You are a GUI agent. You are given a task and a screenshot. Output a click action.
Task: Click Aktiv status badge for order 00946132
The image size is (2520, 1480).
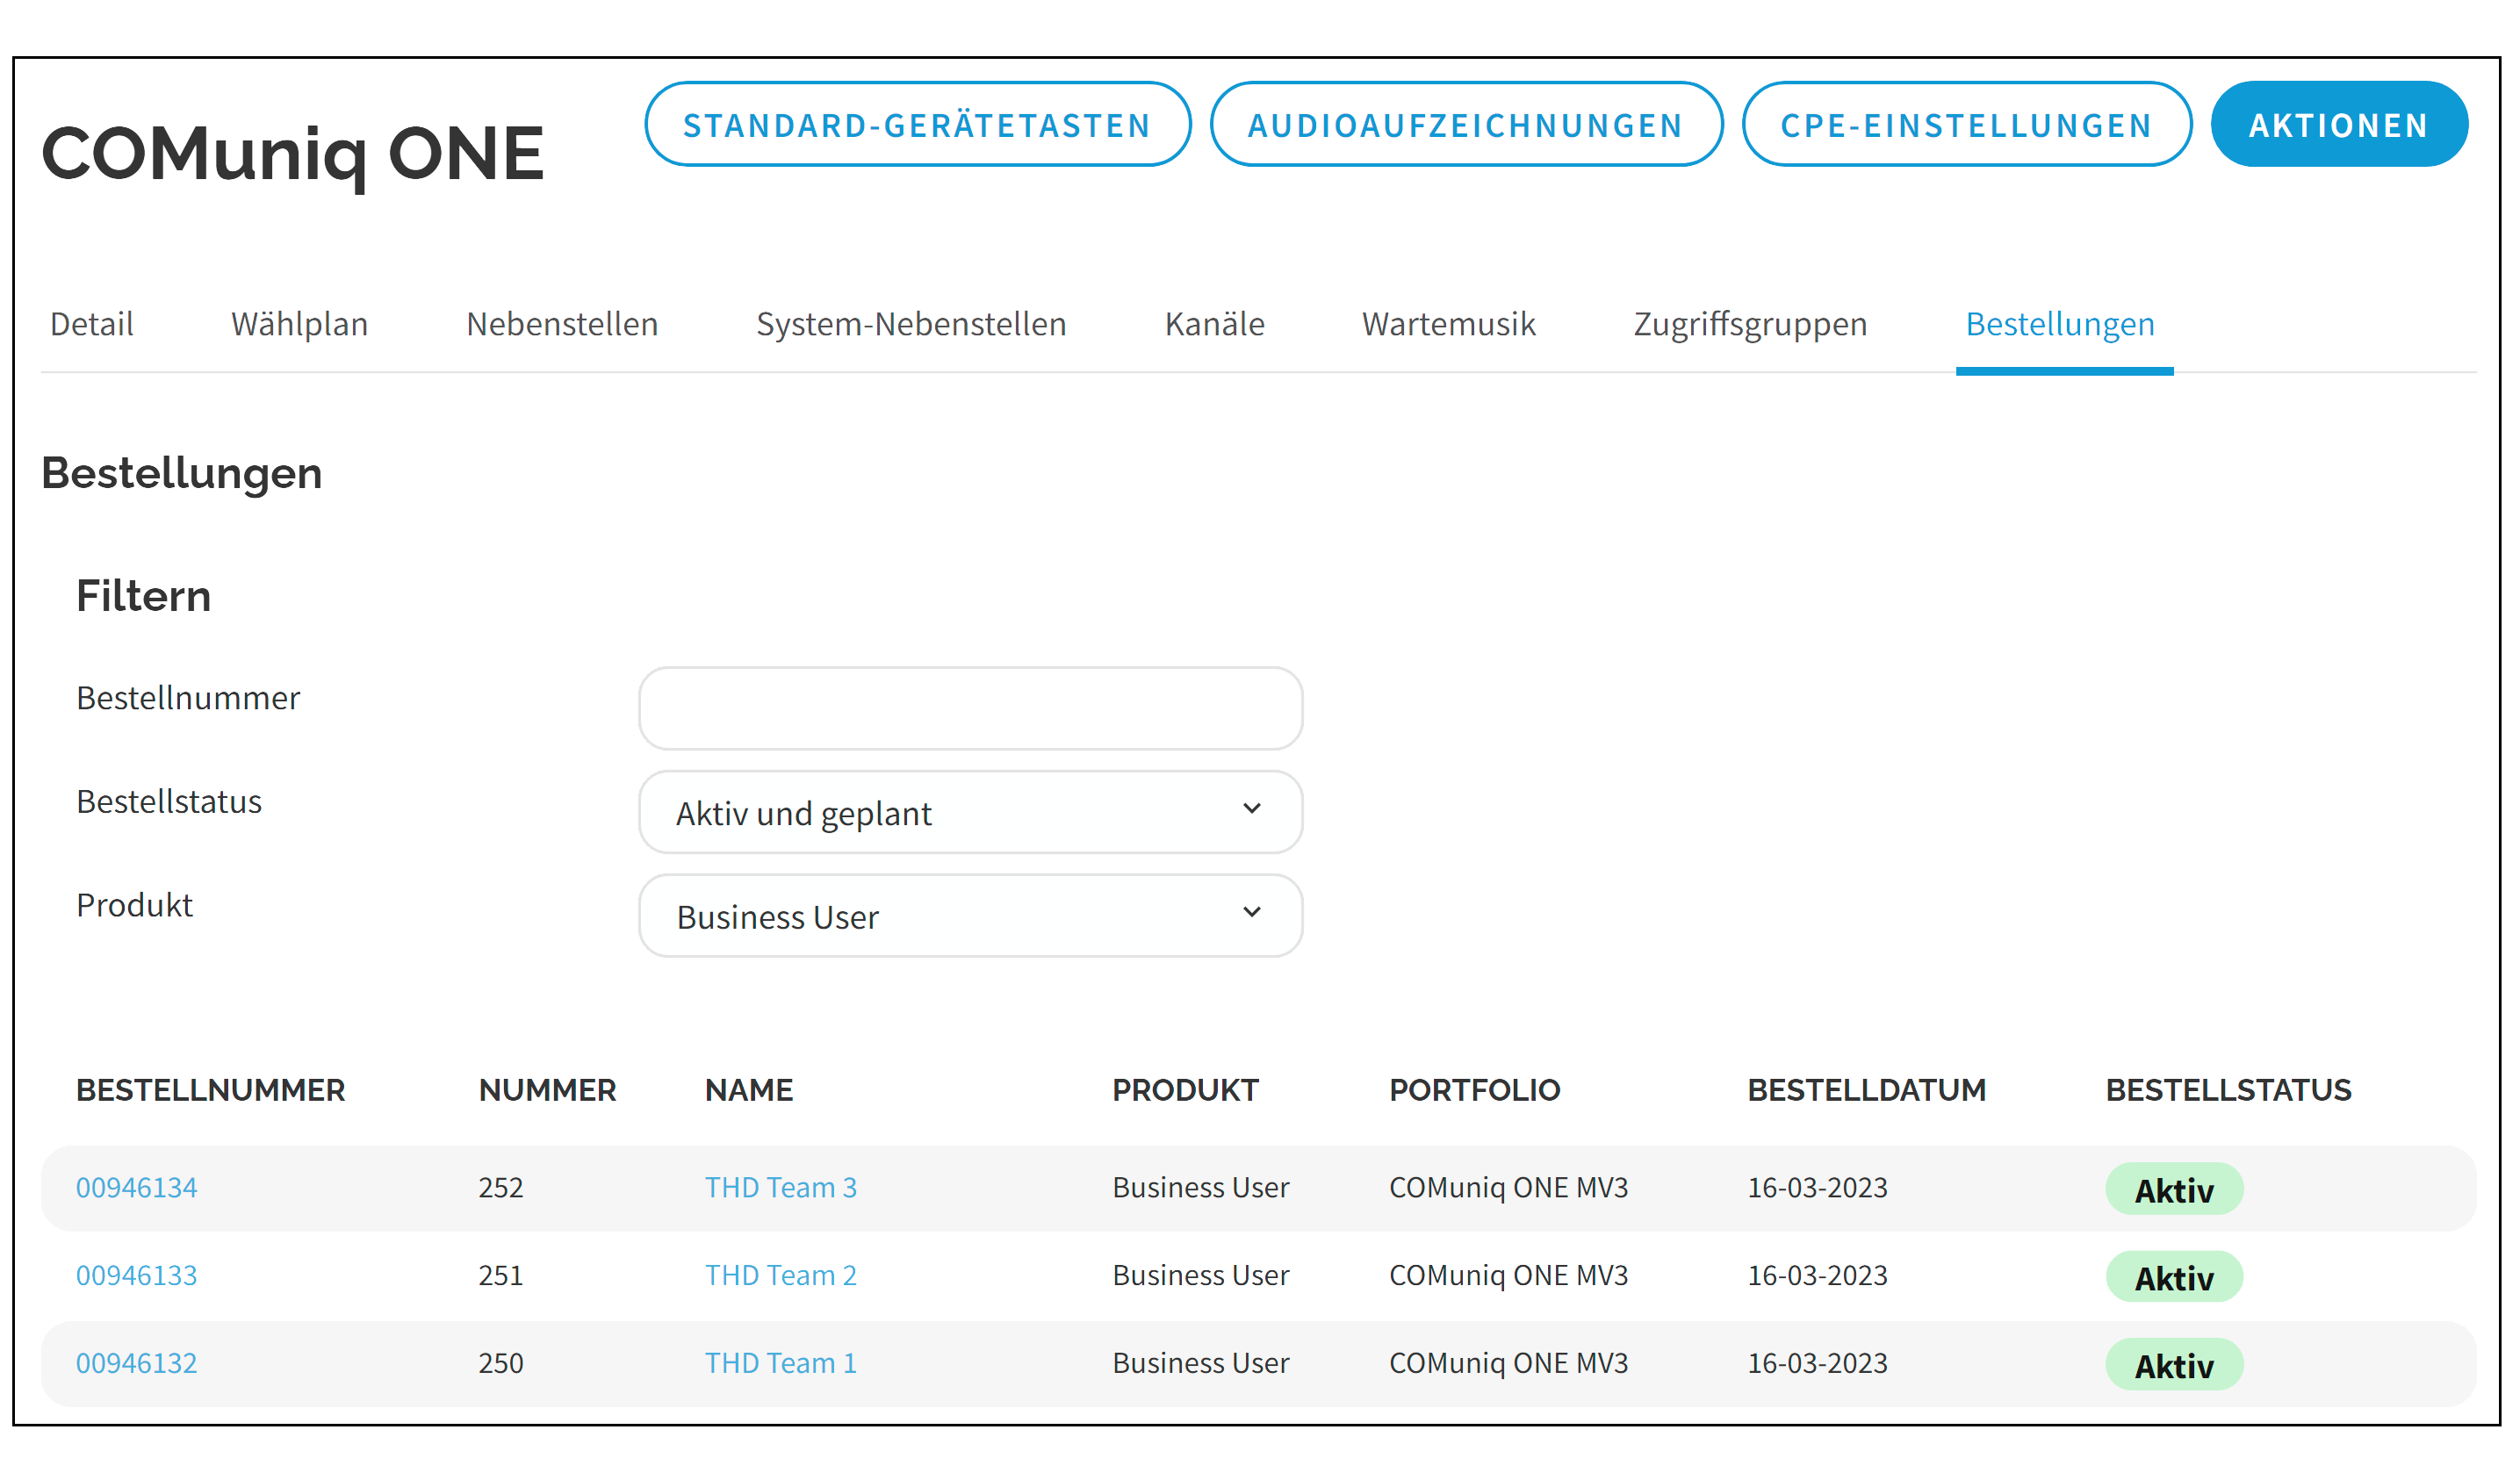[2173, 1365]
